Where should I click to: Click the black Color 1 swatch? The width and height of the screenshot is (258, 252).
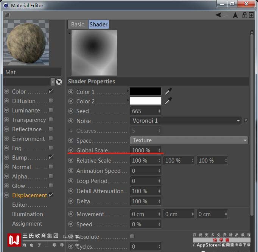point(146,91)
